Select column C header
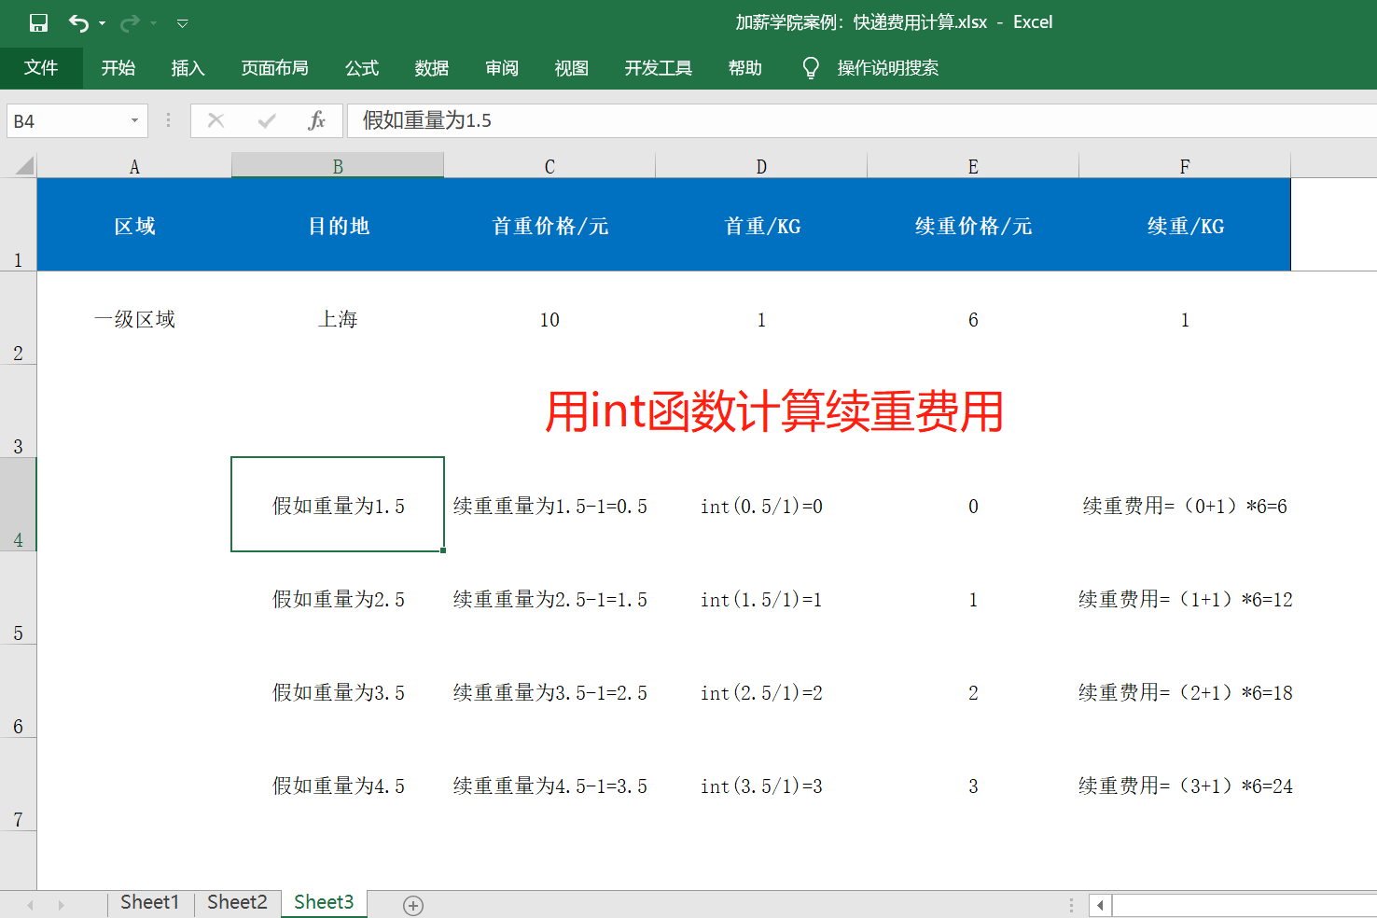 click(549, 166)
